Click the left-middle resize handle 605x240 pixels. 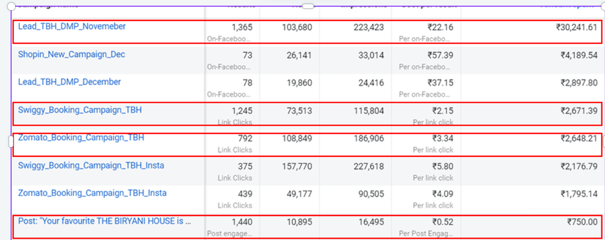tap(11, 141)
